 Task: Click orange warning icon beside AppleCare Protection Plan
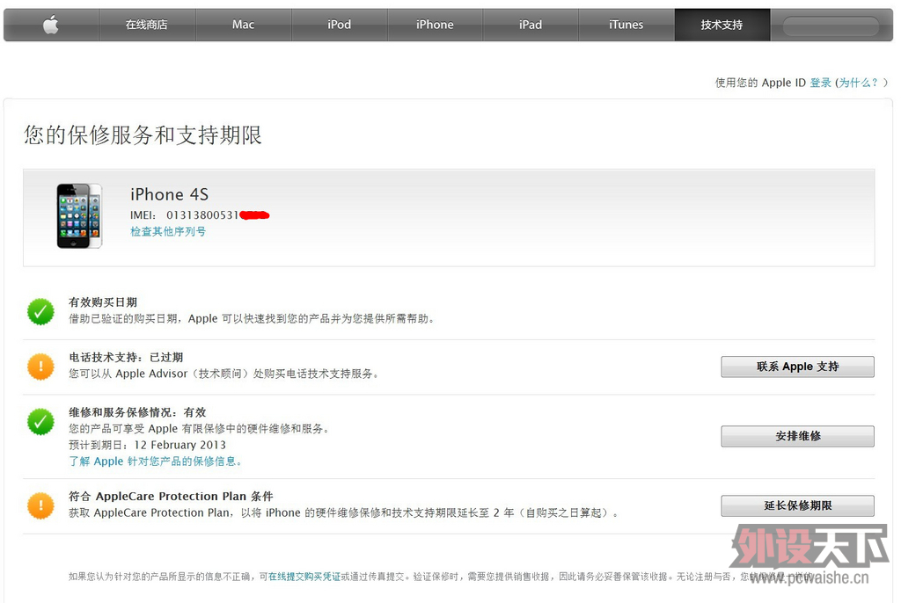40,506
